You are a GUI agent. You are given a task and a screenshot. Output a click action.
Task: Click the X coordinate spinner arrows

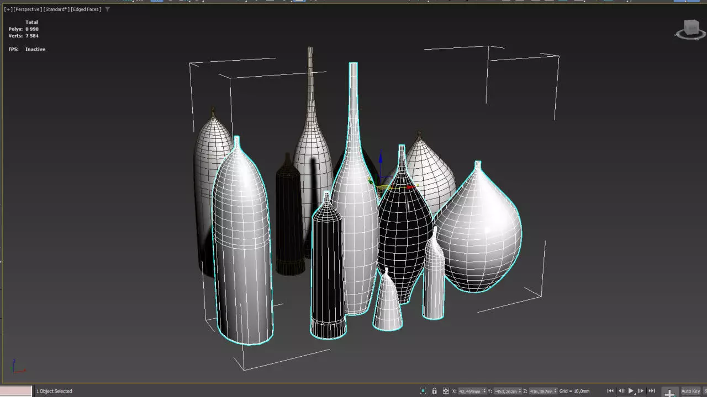coord(484,391)
